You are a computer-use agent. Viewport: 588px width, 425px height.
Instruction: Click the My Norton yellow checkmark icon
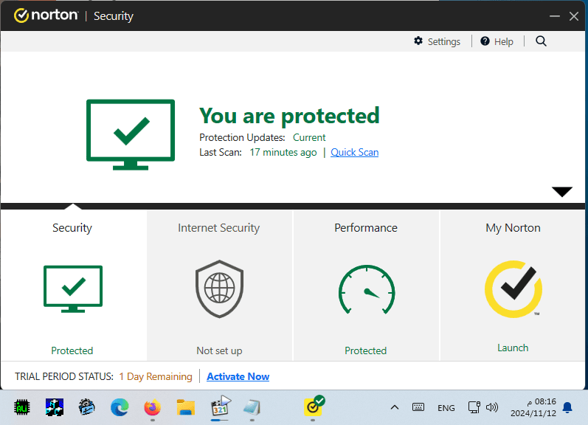(x=513, y=288)
